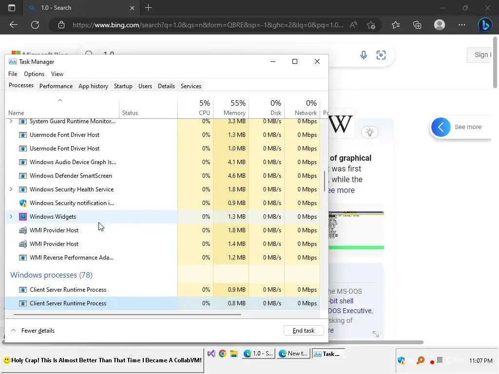Launch Chrome from the taskbar quick launch
Image resolution: width=499 pixels, height=374 pixels.
(x=222, y=354)
